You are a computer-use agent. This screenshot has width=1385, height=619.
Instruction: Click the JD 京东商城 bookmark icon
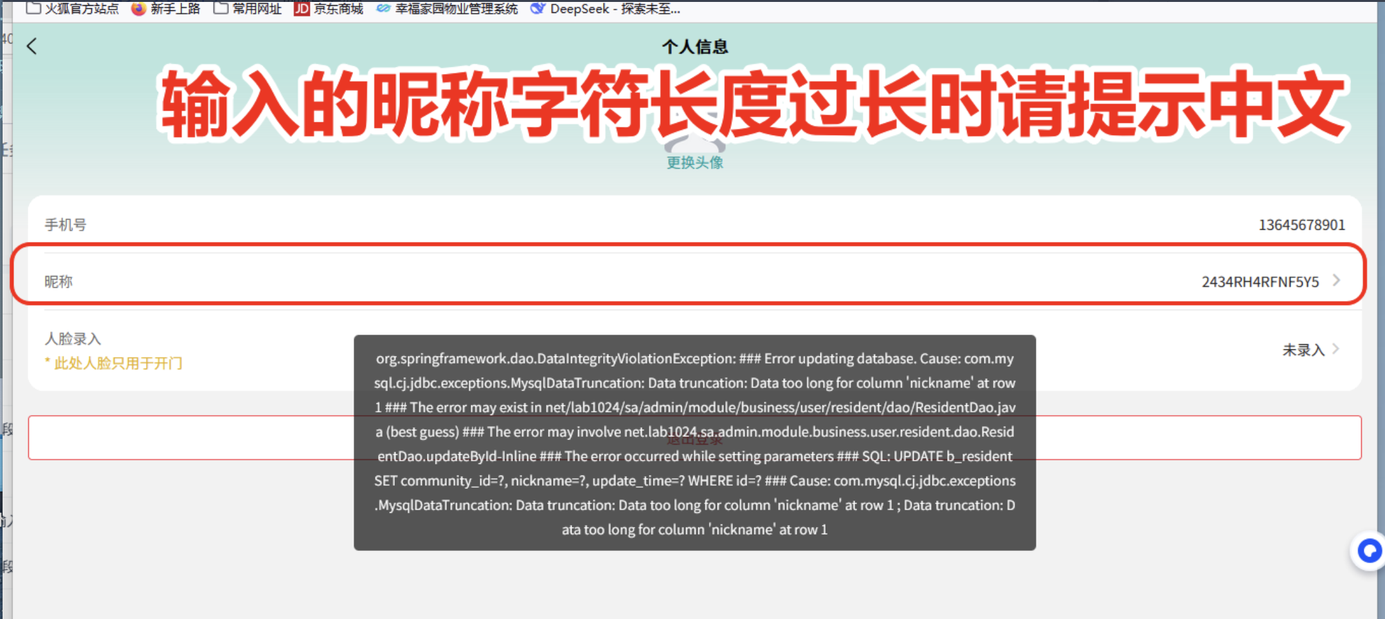point(302,8)
